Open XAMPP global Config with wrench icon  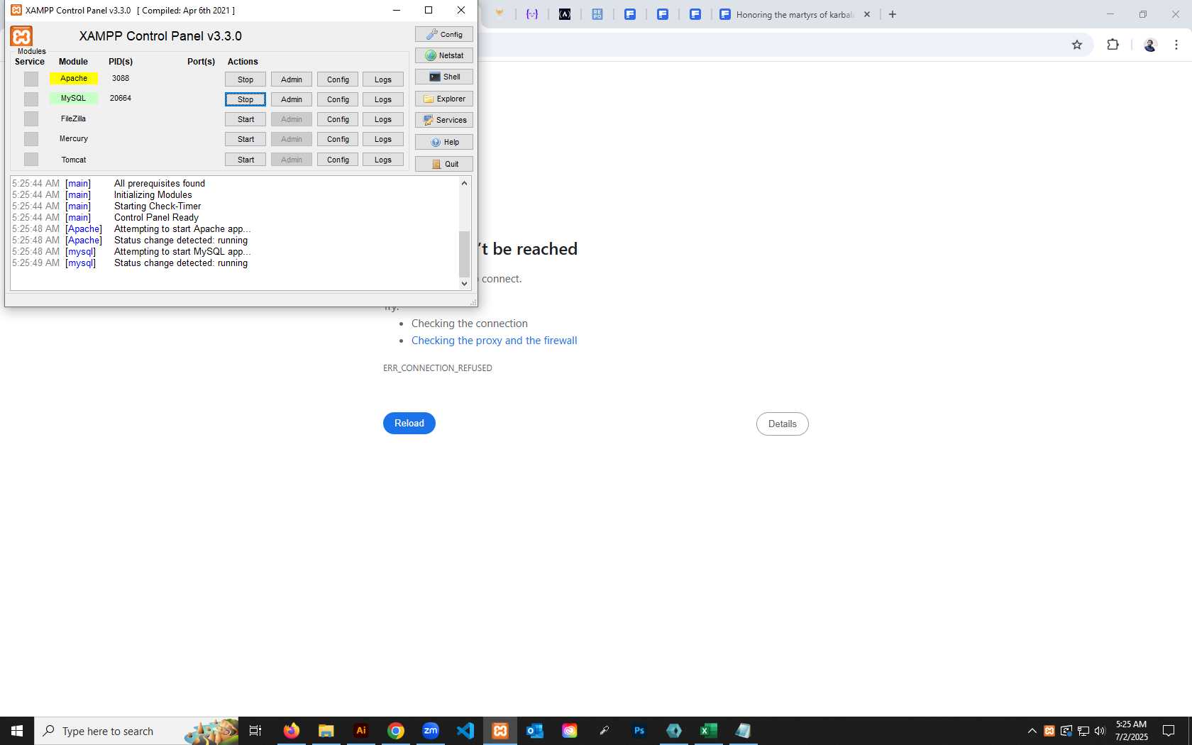[444, 34]
